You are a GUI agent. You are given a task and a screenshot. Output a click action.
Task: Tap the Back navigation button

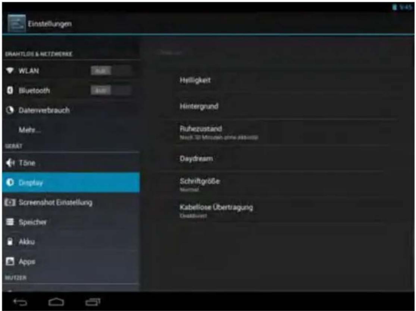coord(20,302)
